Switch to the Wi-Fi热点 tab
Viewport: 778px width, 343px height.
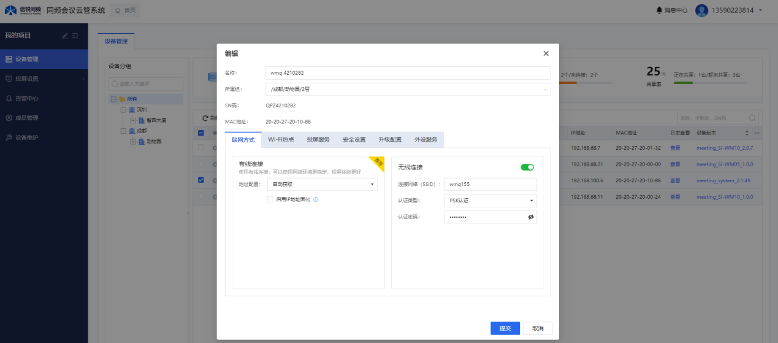click(x=281, y=140)
